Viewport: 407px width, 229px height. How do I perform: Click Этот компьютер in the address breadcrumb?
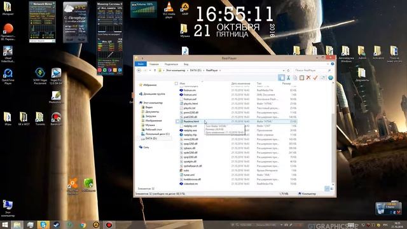coord(176,71)
